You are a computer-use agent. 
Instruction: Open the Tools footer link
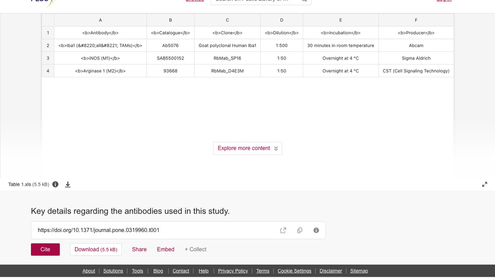(x=137, y=271)
